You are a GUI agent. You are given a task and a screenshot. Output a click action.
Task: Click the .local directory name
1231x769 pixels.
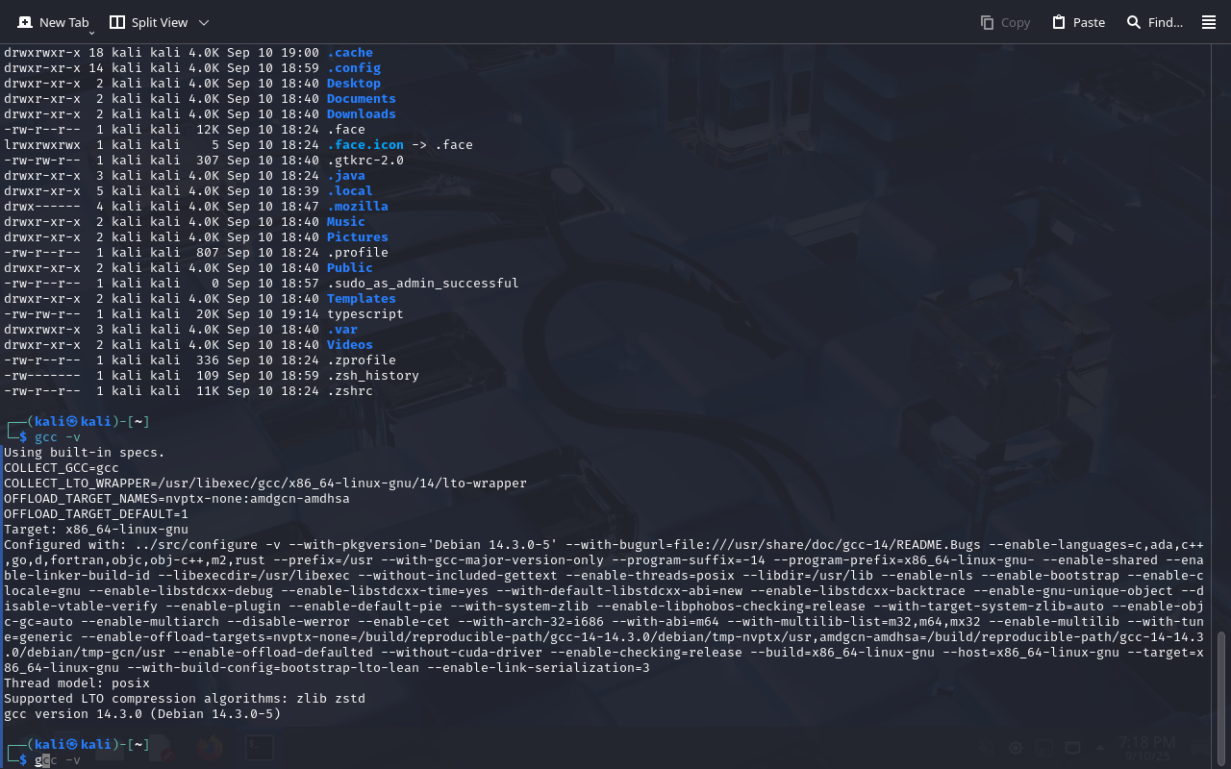pos(350,191)
